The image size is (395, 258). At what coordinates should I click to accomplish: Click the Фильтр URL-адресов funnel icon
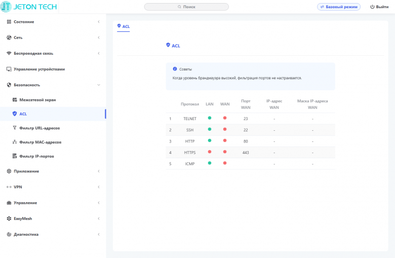pos(15,128)
